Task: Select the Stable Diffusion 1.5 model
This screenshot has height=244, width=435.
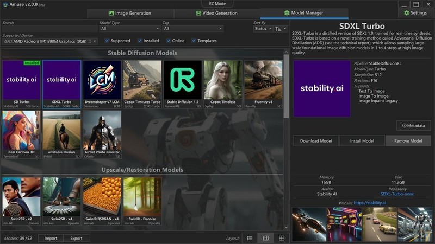Action: click(183, 82)
